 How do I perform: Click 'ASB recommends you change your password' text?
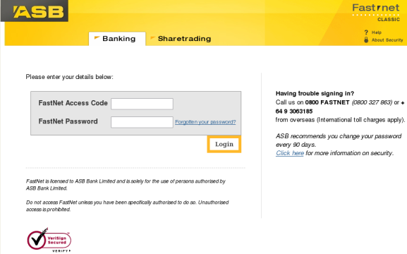339,140
